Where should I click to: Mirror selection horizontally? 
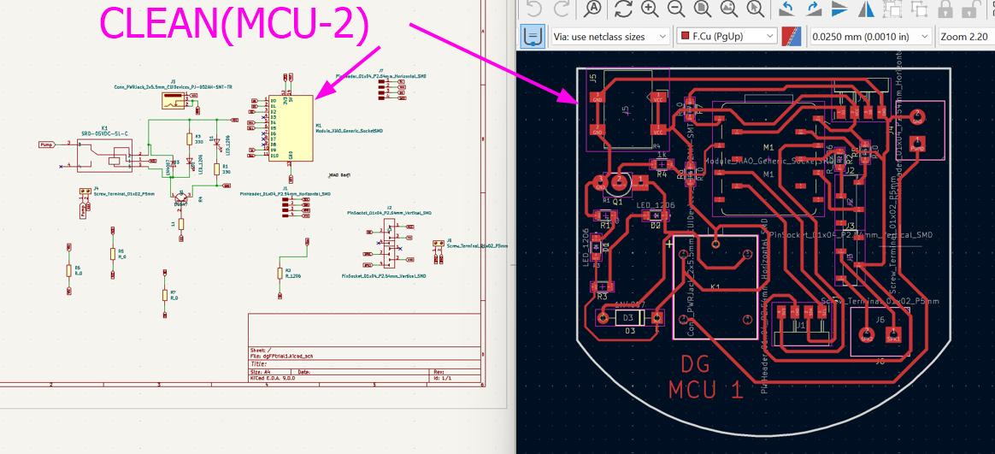(x=866, y=9)
